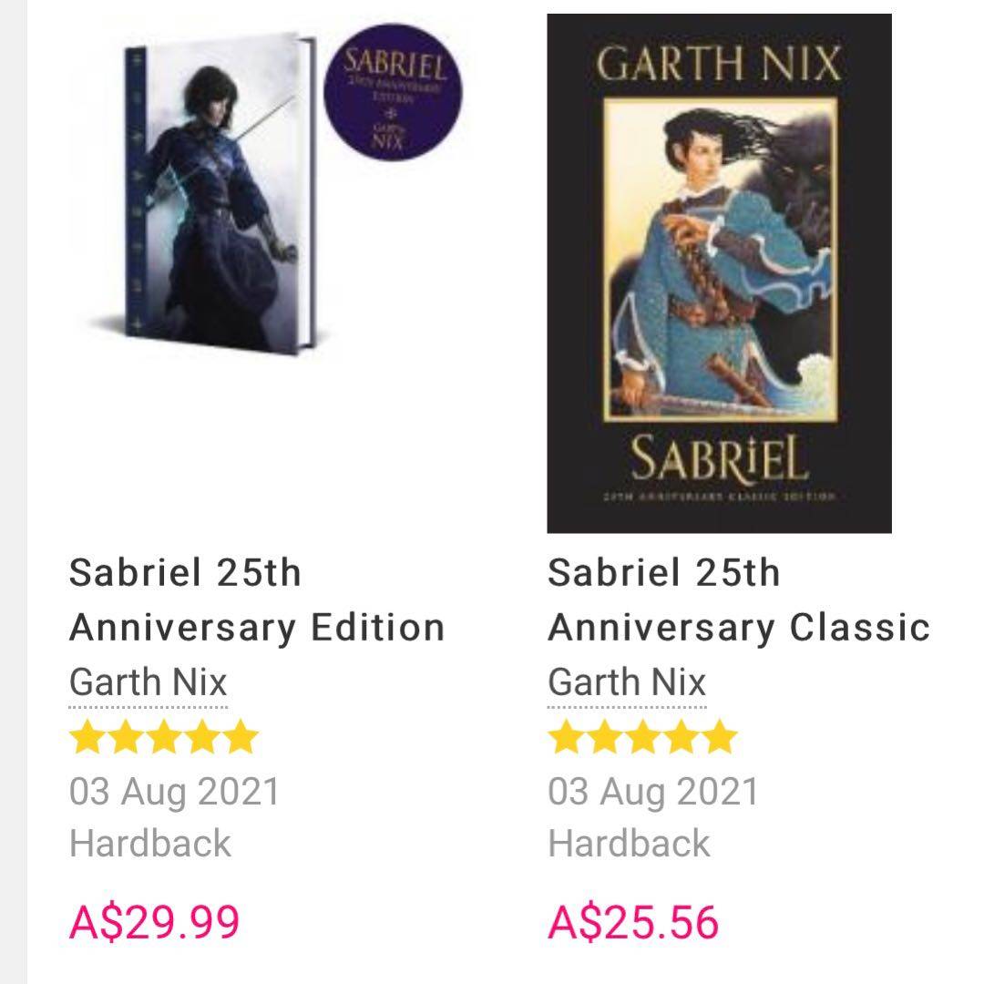Click third star of Anniversary Classic rating

pos(642,737)
